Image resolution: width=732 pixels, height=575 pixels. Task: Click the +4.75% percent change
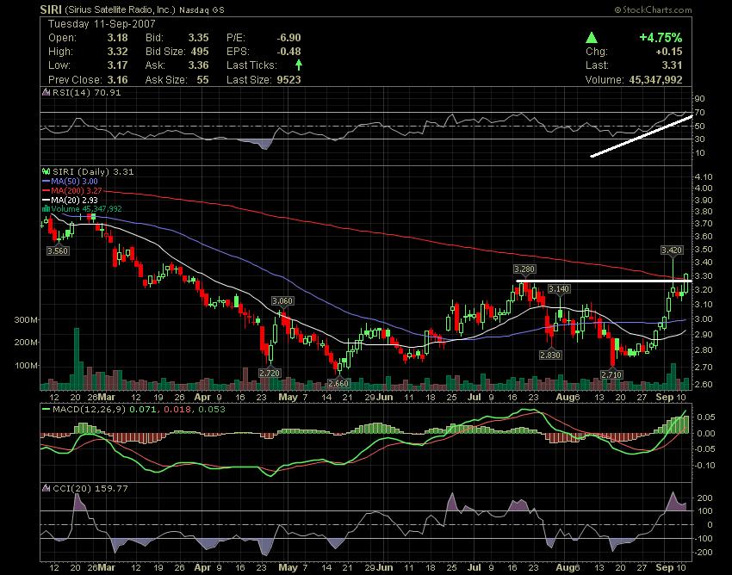tap(661, 37)
